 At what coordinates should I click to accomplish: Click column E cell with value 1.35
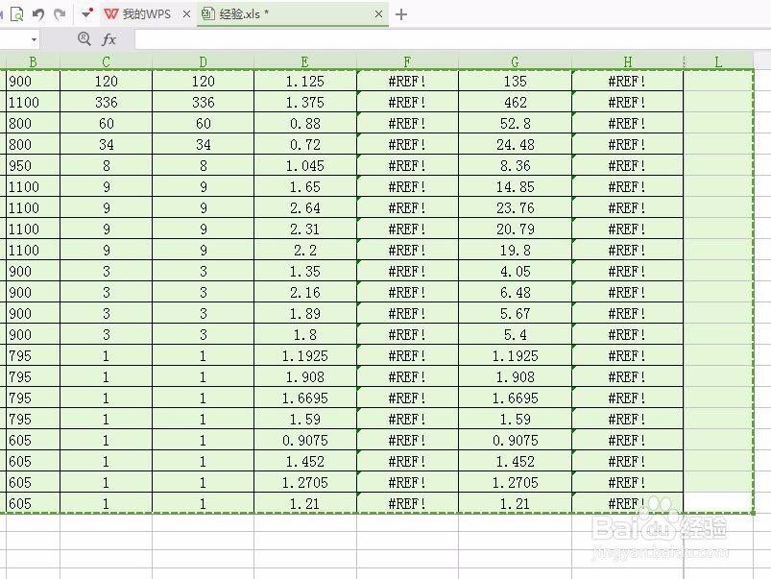point(305,272)
